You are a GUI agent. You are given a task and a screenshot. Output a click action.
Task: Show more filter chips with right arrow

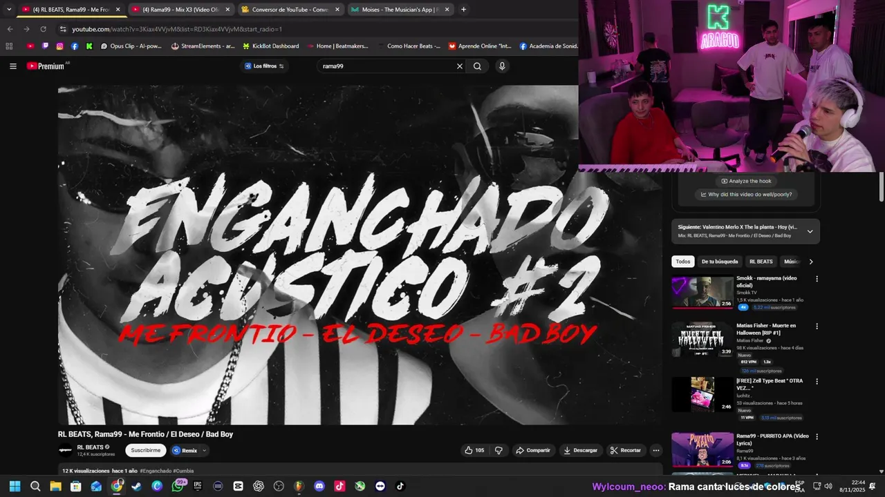point(811,262)
